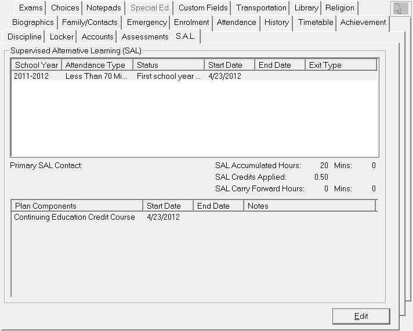
Task: Open the Biographics tab
Action: click(33, 23)
